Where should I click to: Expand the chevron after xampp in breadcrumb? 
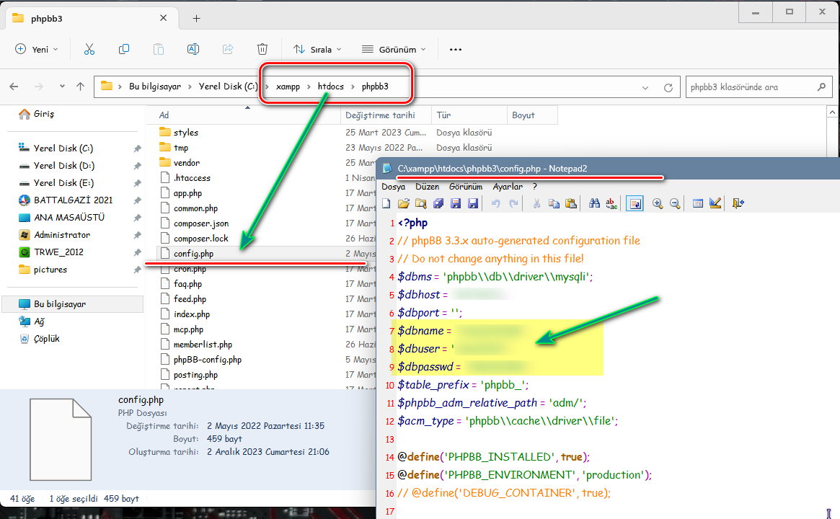[x=309, y=86]
